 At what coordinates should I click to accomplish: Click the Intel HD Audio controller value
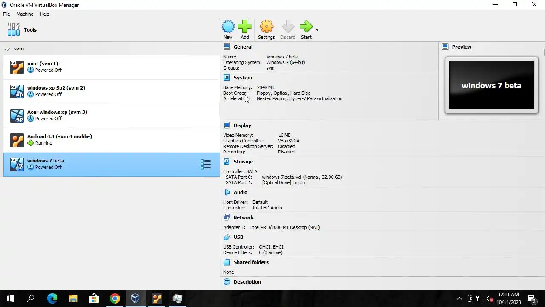(267, 208)
